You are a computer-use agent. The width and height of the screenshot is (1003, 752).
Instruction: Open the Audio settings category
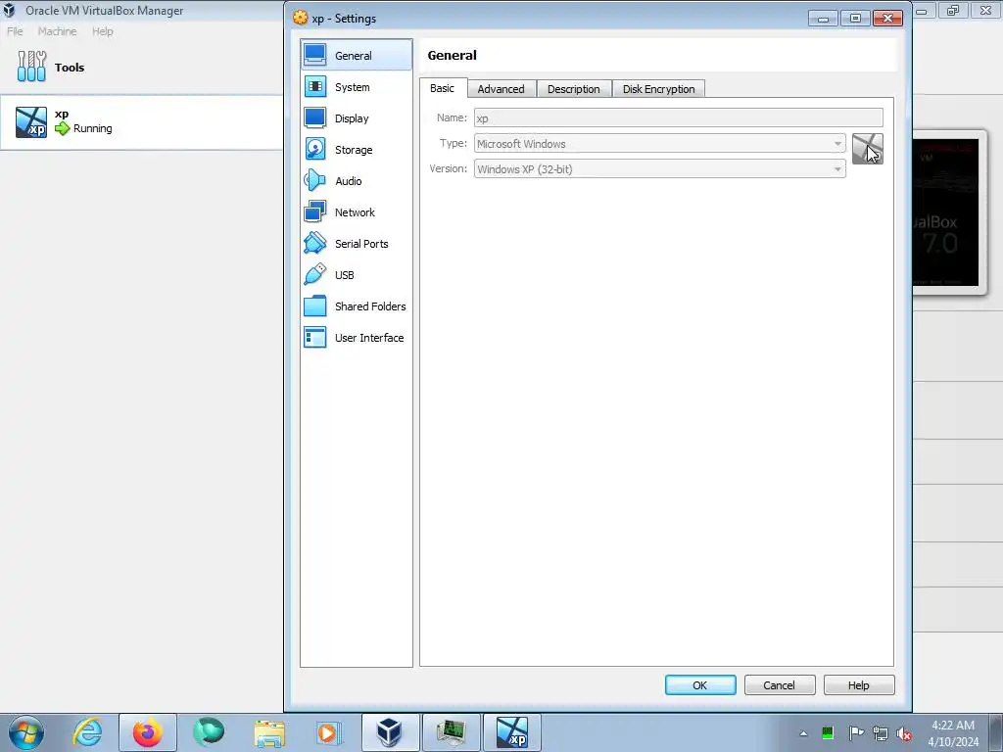pyautogui.click(x=357, y=181)
